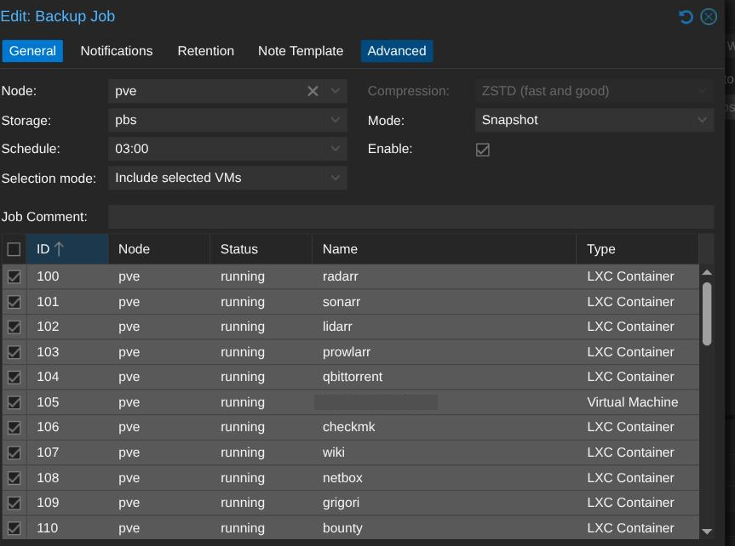Select the qbittorrent name cell
Screen dimensions: 735x546
[x=445, y=377]
